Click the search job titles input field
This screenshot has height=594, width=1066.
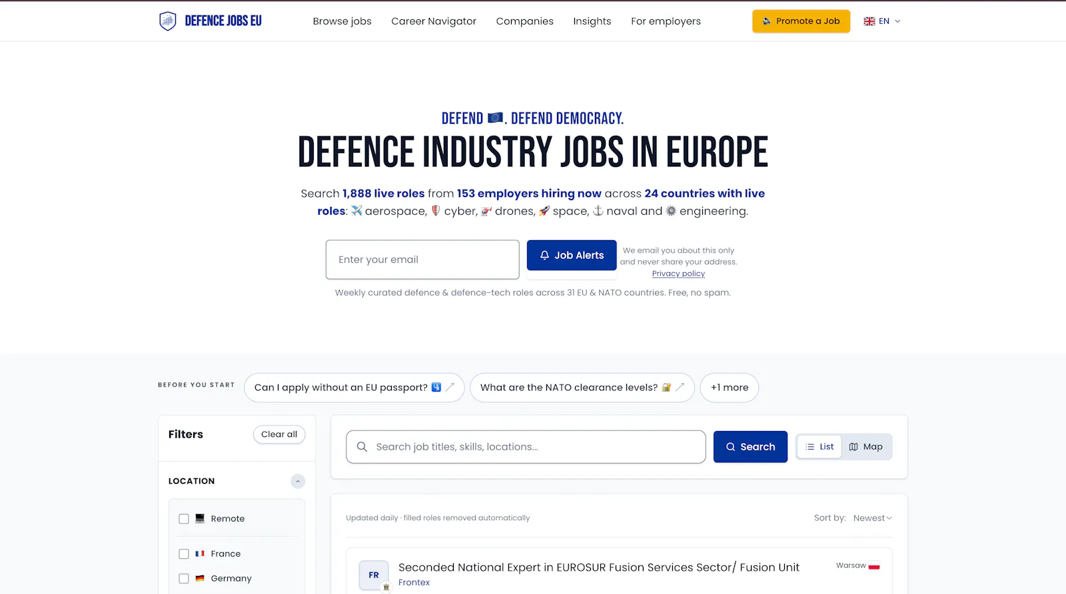coord(526,447)
